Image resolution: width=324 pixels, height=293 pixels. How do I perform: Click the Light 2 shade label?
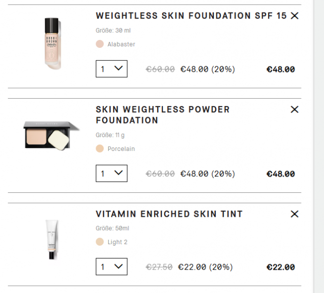(118, 242)
